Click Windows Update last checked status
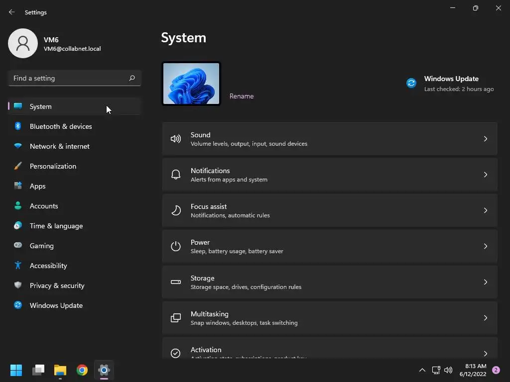 [459, 89]
